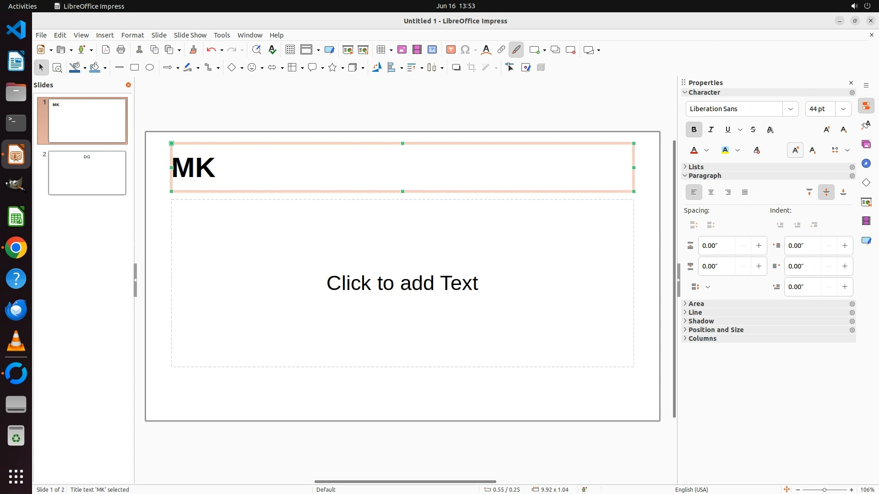Image resolution: width=879 pixels, height=494 pixels.
Task: Select the Rectangle shape tool
Action: click(134, 67)
